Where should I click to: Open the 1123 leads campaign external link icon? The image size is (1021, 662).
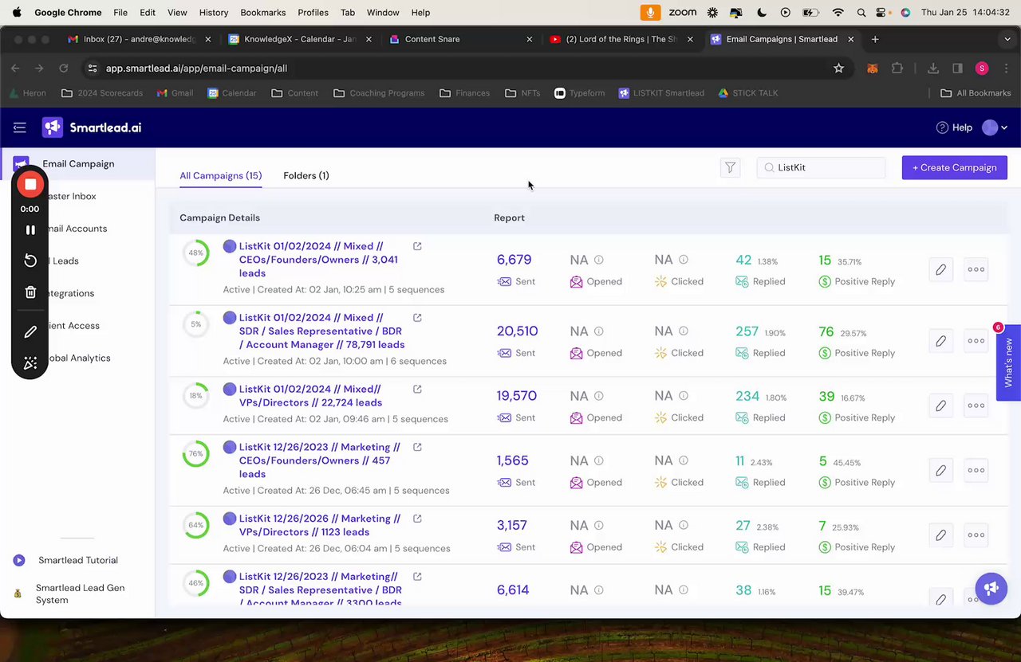(x=417, y=519)
